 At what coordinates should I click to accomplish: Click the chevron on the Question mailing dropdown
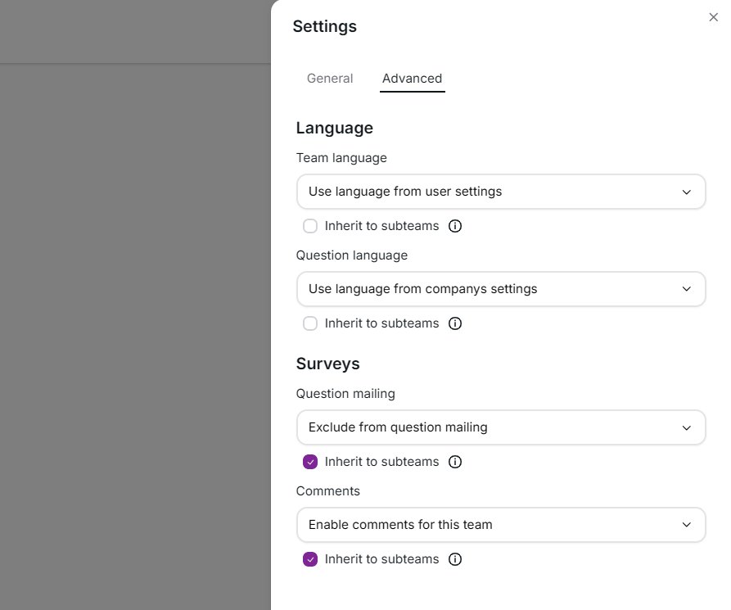686,427
